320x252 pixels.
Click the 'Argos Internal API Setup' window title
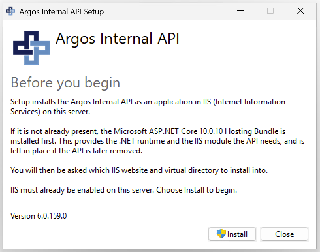point(61,12)
